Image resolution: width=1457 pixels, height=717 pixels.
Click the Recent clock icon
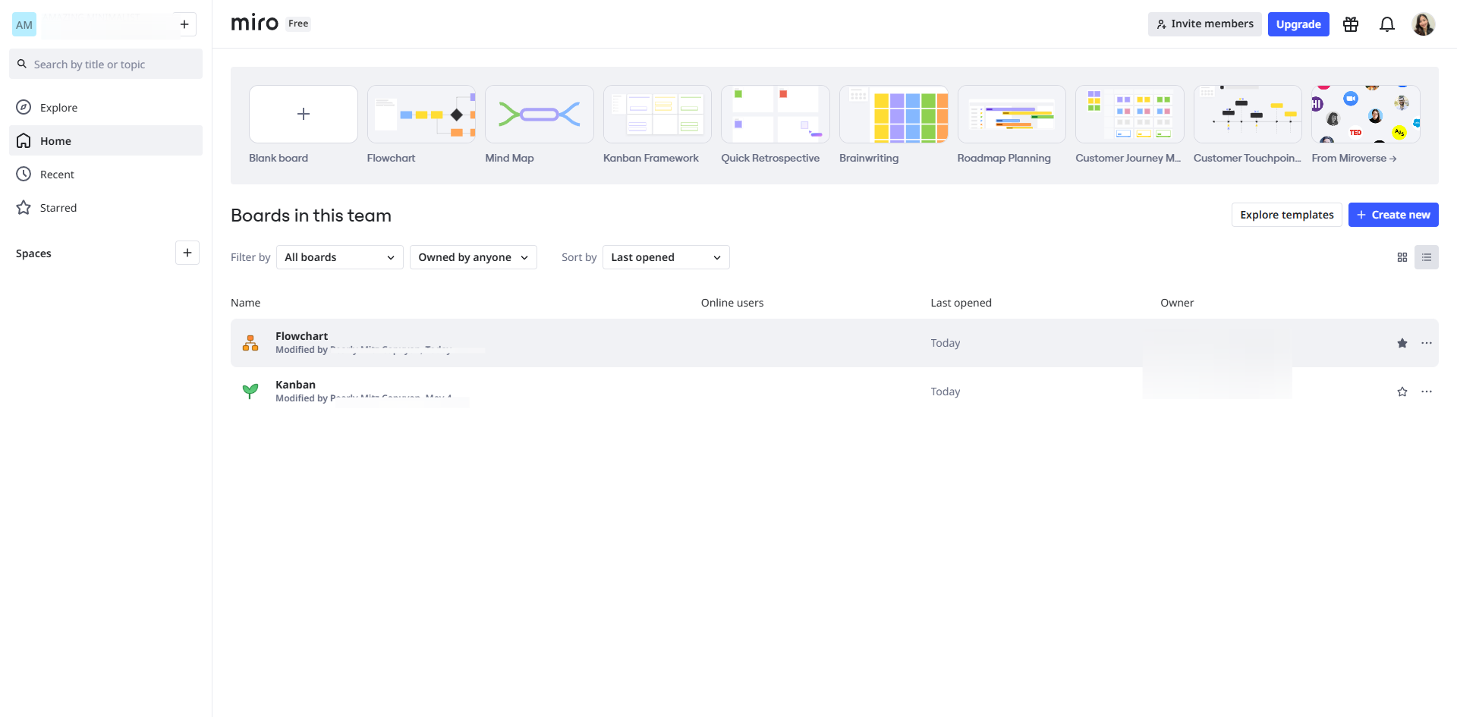click(x=24, y=174)
